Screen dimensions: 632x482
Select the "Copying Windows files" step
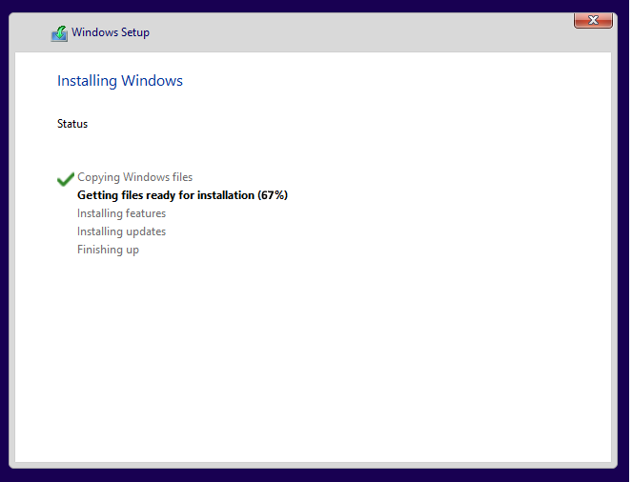(x=134, y=177)
